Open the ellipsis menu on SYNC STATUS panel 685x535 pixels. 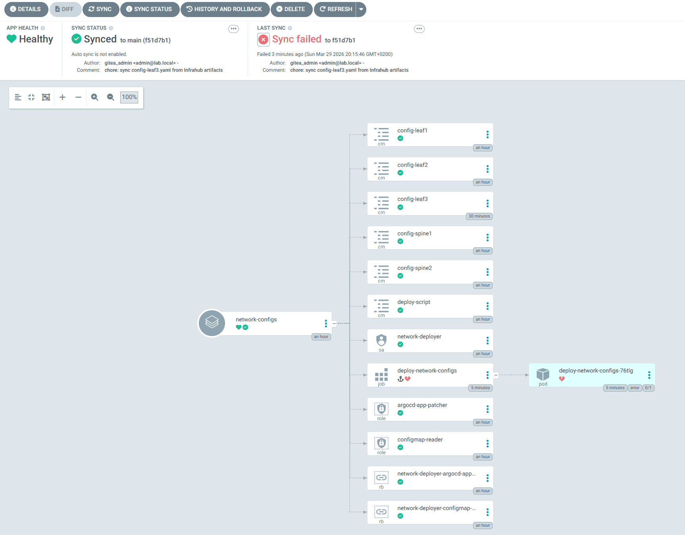[233, 29]
